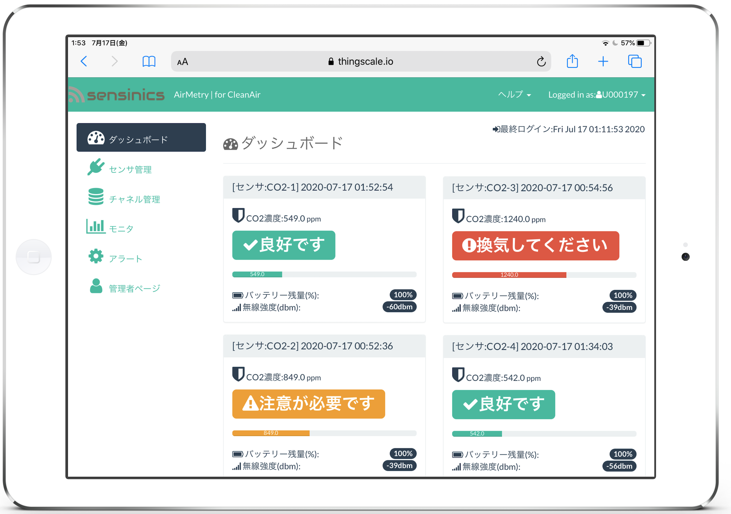Reload the thingscale.io page
The width and height of the screenshot is (731, 514).
click(x=541, y=61)
